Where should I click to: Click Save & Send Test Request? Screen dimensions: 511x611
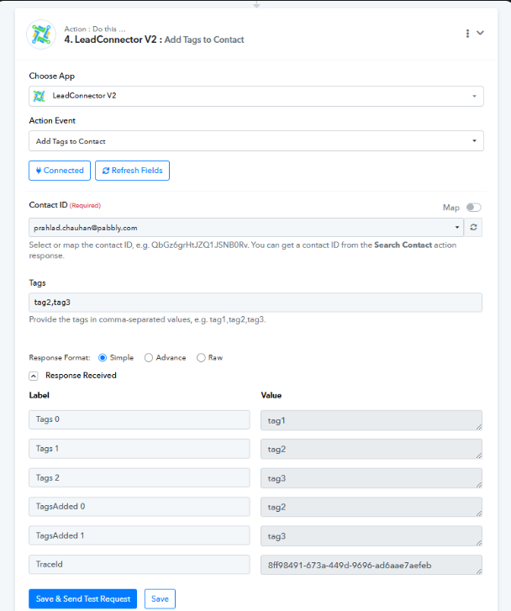(82, 598)
